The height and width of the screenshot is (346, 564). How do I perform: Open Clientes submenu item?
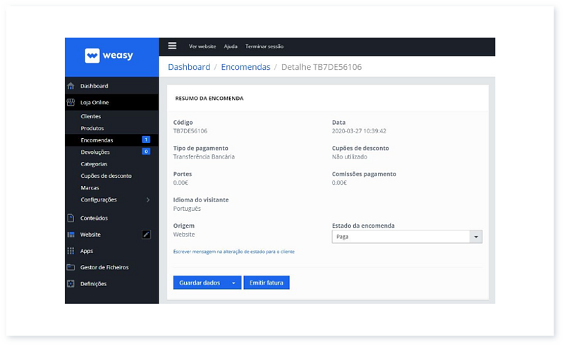[91, 116]
